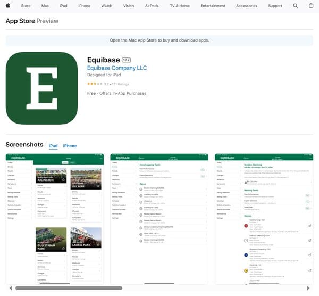The height and width of the screenshot is (296, 319).
Task: Click the Screenshots section heading
Action: coord(24,145)
